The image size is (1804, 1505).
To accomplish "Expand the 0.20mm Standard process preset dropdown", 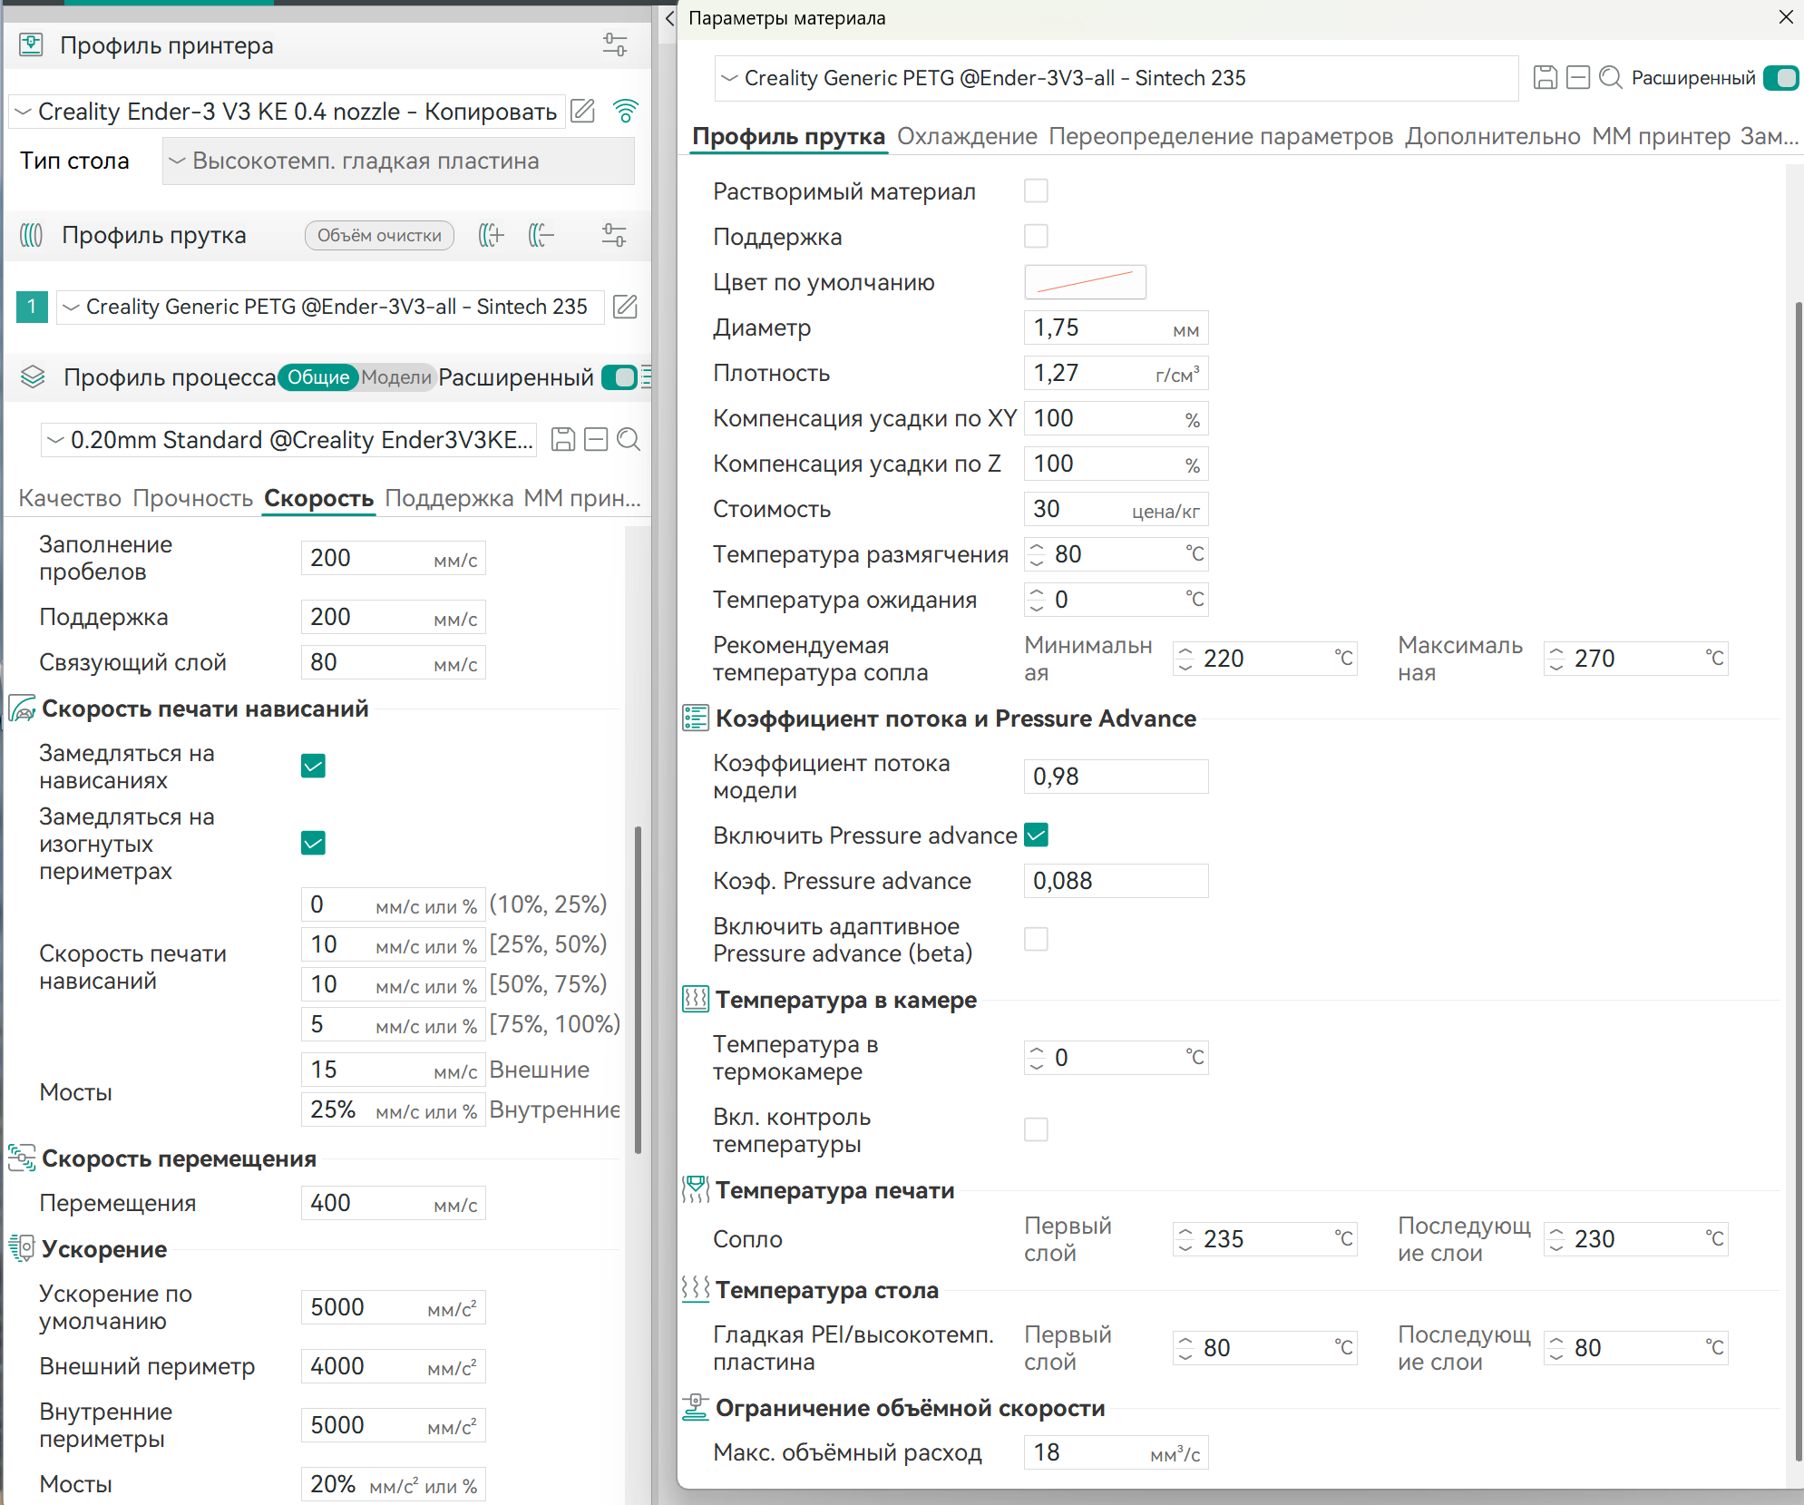I will tap(288, 440).
